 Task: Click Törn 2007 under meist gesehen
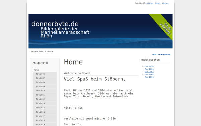click(149, 72)
